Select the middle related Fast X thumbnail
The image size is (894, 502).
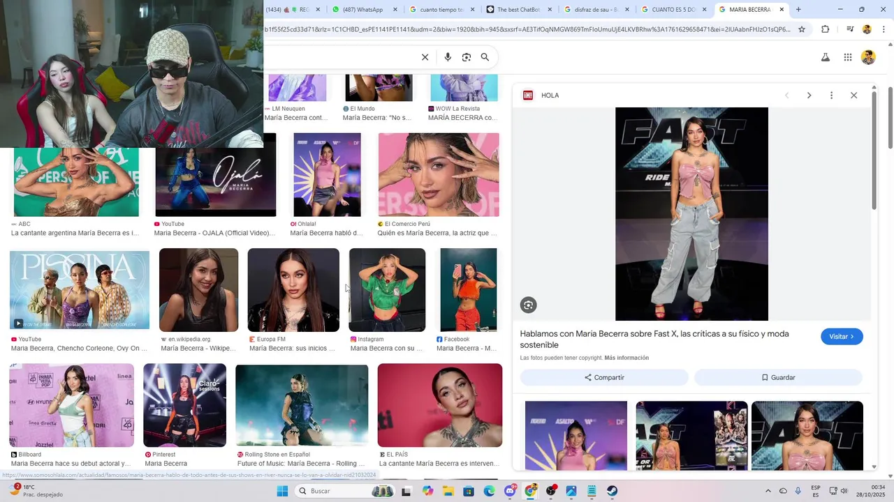coord(691,435)
